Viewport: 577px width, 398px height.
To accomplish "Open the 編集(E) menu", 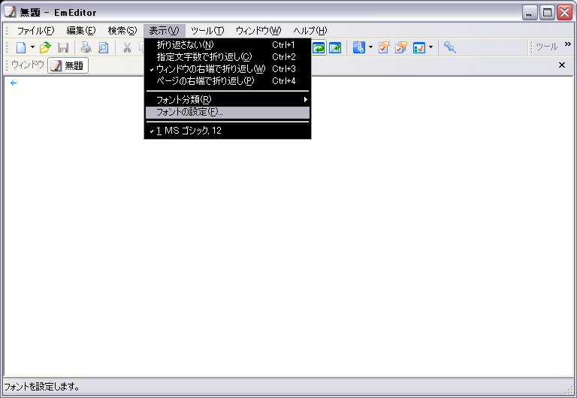I will [81, 31].
